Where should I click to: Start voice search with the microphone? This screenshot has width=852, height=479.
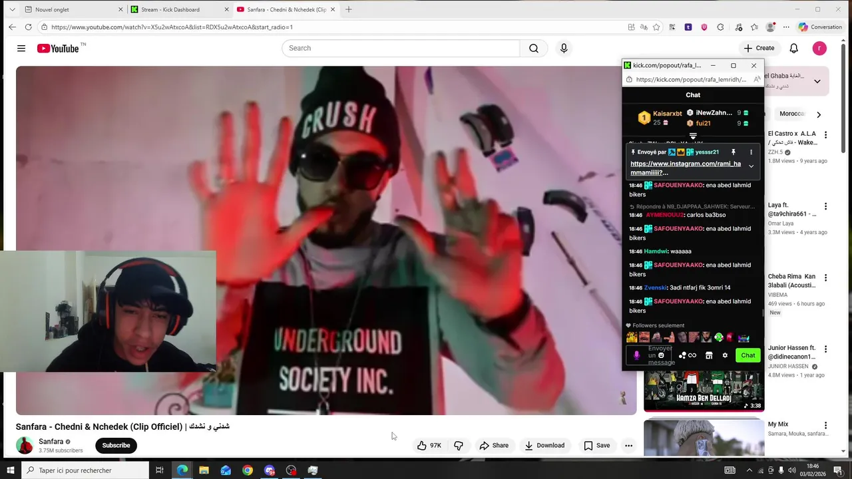click(x=564, y=48)
